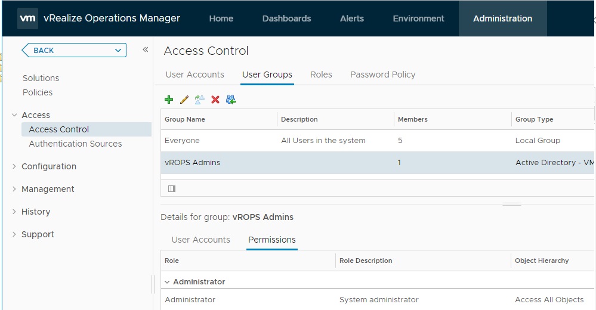Screen dimensions: 596x310
Task: Delete group using the red X icon
Action: (x=215, y=100)
